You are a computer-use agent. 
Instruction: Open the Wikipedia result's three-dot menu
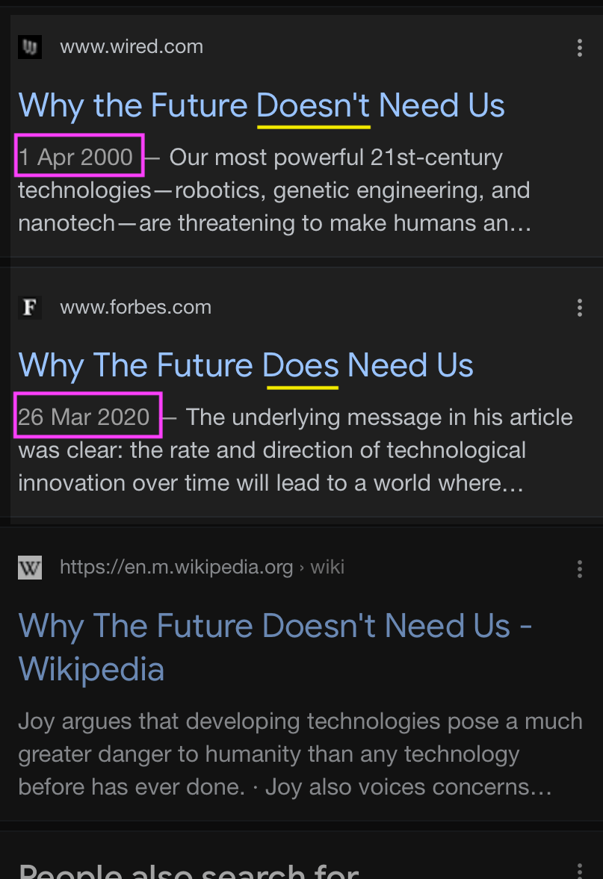[x=580, y=569]
